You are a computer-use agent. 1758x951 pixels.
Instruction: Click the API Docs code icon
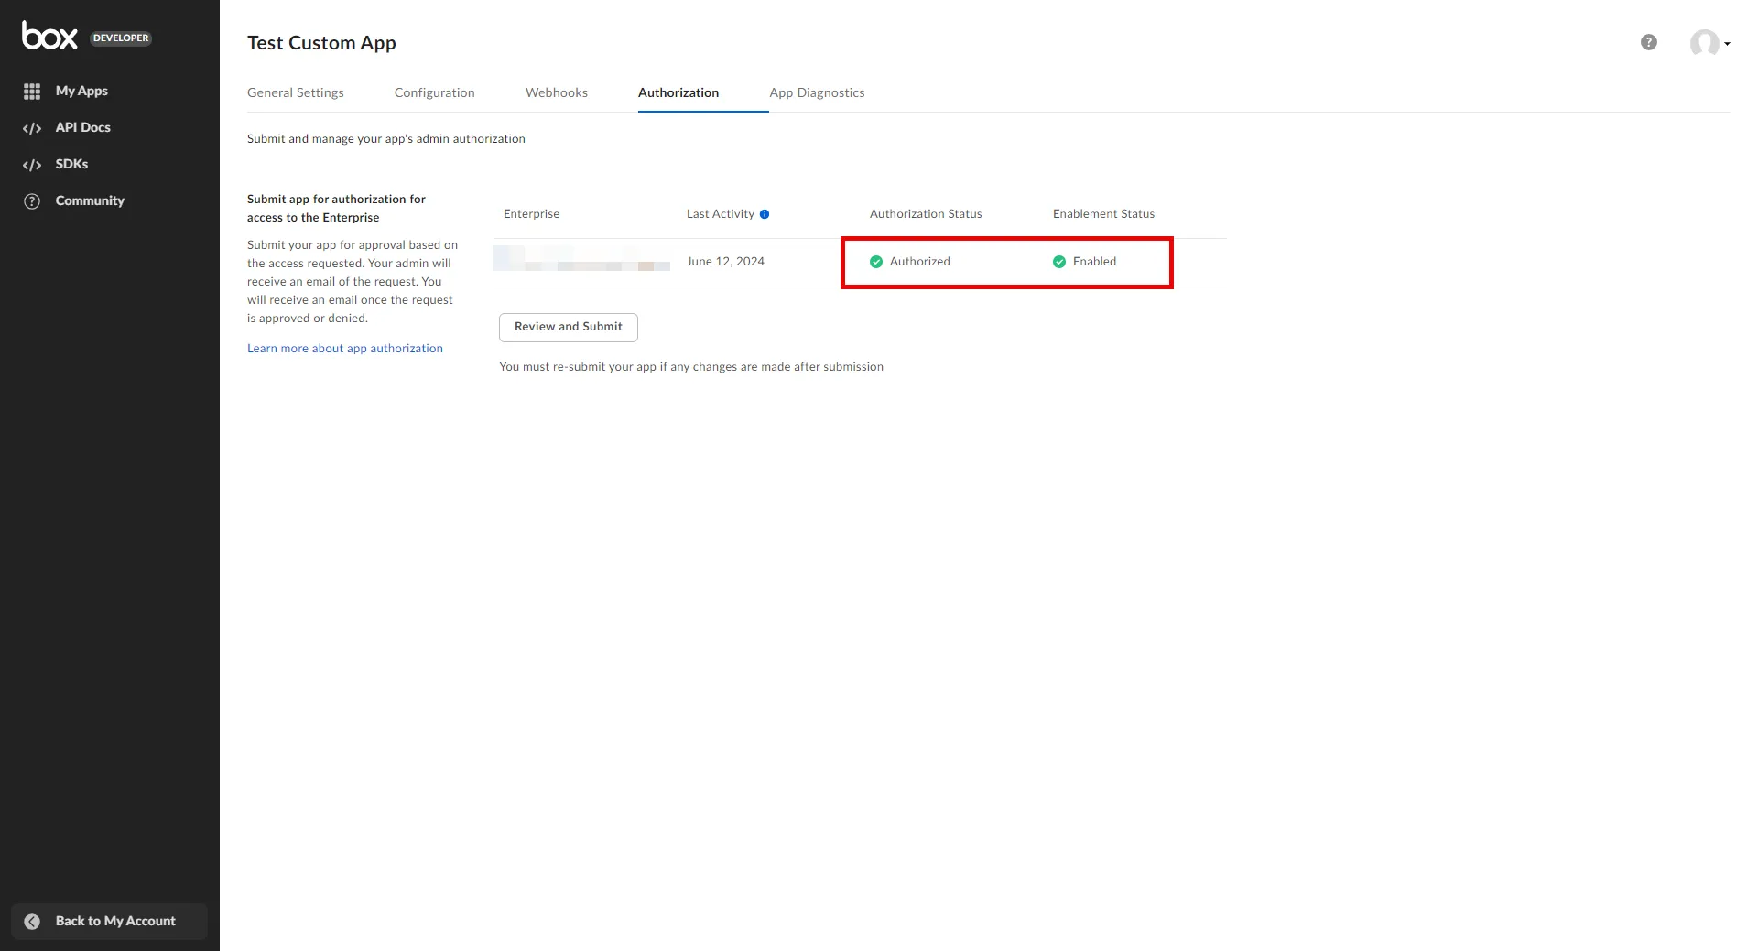(x=32, y=128)
